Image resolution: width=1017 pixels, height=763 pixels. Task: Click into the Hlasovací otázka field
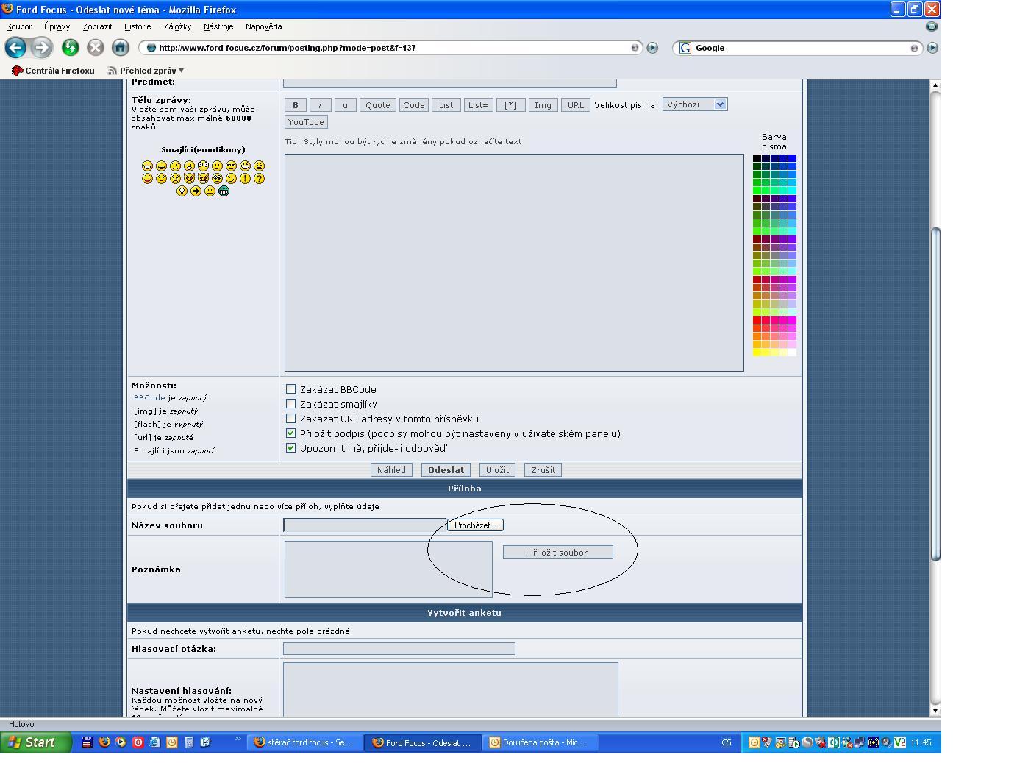pyautogui.click(x=399, y=649)
